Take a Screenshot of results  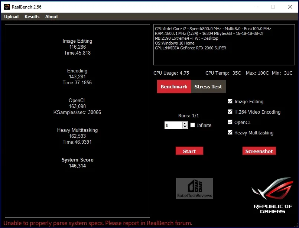pyautogui.click(x=259, y=151)
